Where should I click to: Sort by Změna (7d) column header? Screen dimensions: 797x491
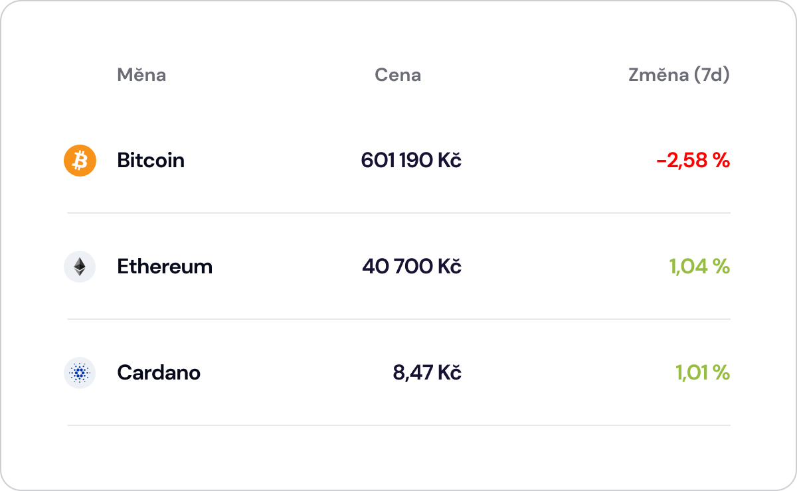pyautogui.click(x=679, y=75)
